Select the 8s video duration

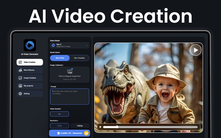(x=59, y=114)
